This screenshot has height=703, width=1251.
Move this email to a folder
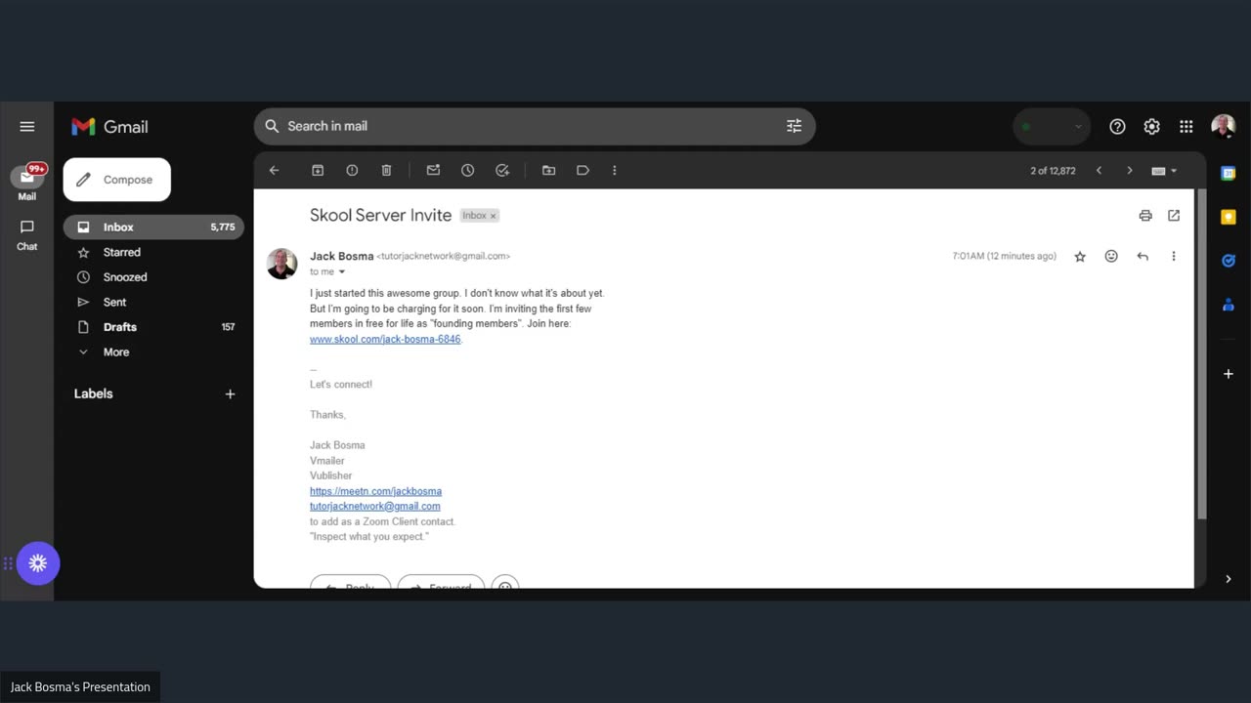548,170
